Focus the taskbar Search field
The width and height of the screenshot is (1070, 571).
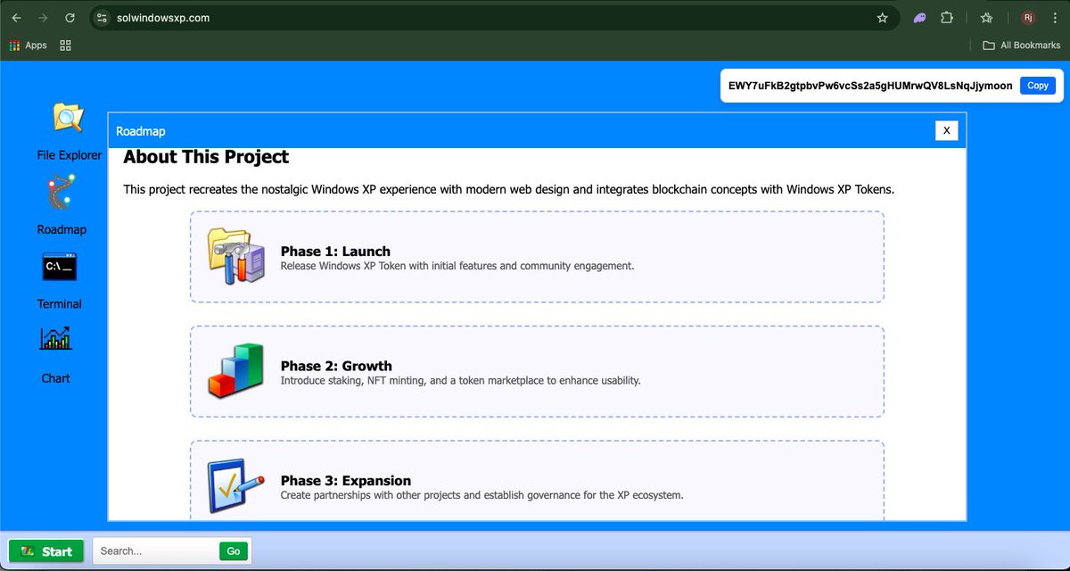click(x=156, y=551)
